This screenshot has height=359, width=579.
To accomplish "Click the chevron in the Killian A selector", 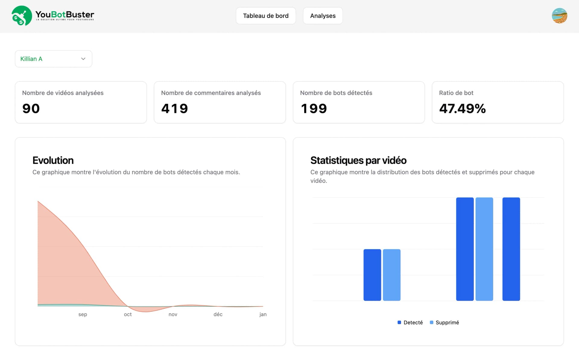I will click(x=83, y=59).
